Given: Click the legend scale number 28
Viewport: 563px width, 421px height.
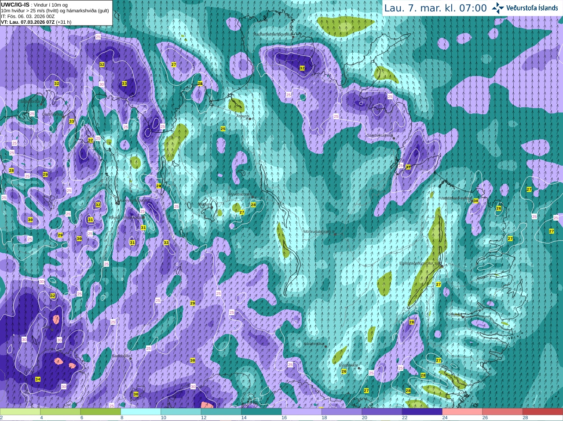Looking at the screenshot, I should [525, 418].
